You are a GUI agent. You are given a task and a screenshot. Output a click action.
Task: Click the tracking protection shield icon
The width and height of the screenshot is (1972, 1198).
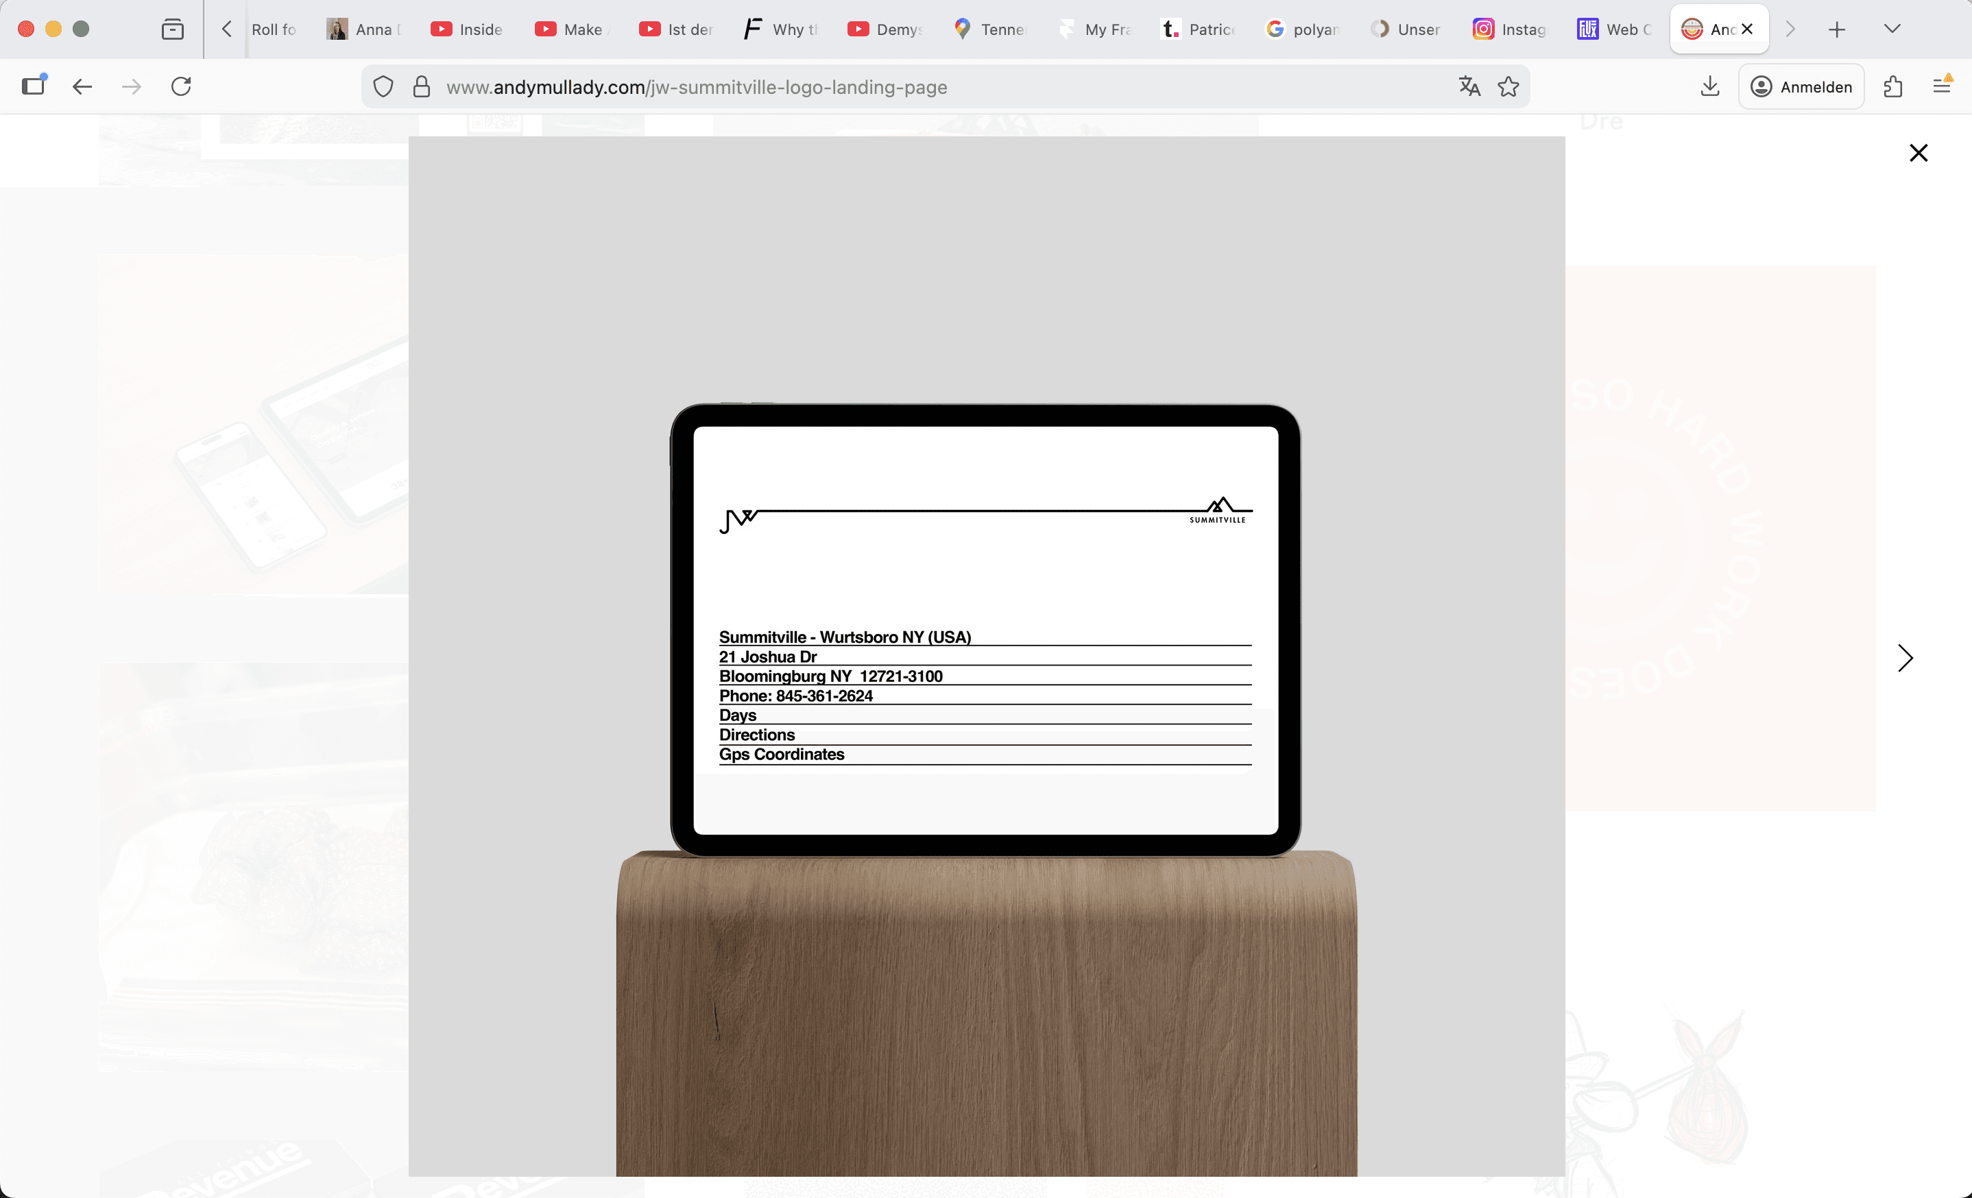click(383, 86)
